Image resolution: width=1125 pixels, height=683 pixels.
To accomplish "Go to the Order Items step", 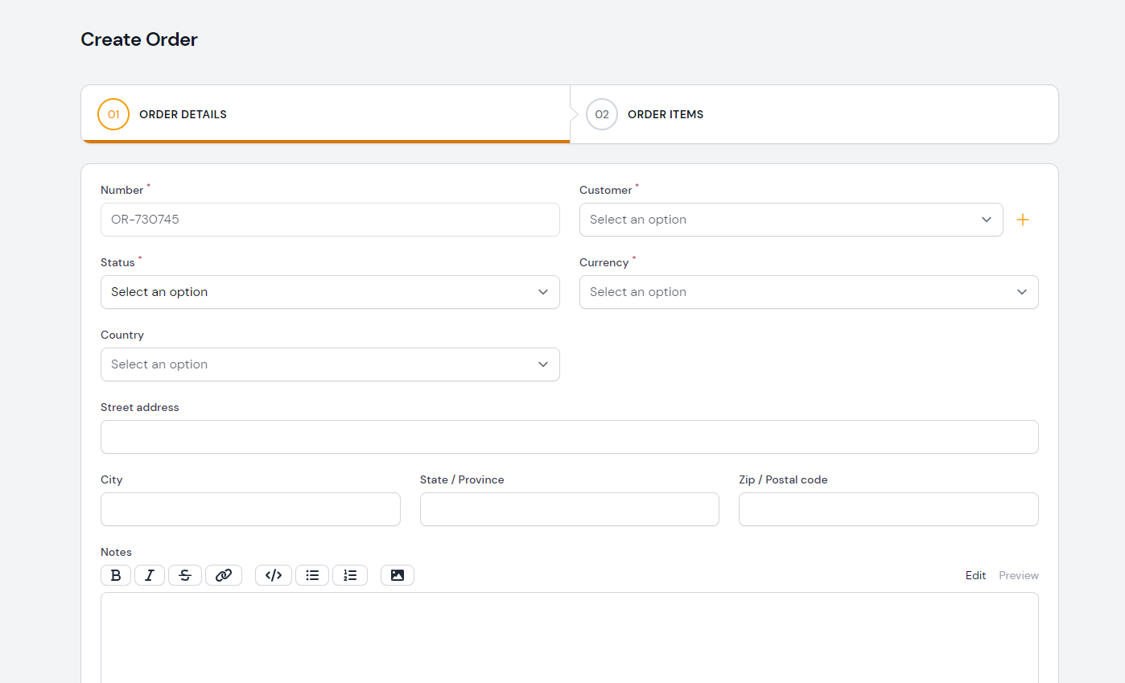I will tap(665, 114).
